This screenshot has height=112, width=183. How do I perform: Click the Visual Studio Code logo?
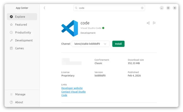point(70,28)
